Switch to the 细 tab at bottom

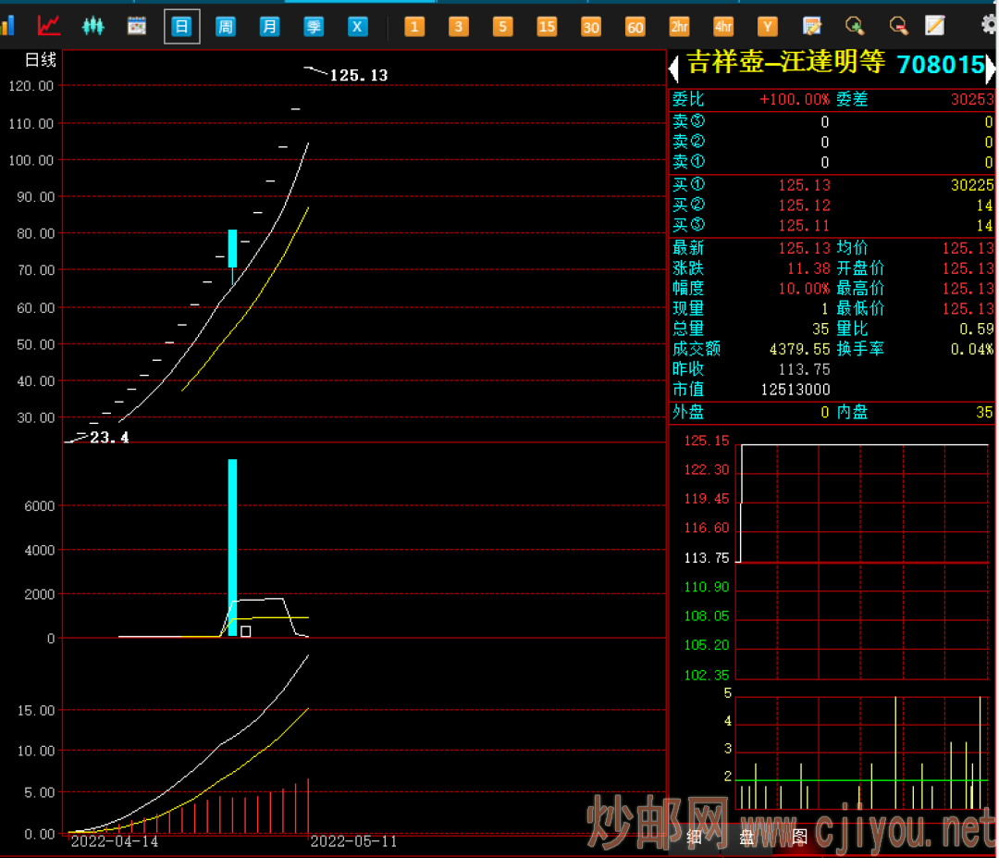tap(694, 838)
